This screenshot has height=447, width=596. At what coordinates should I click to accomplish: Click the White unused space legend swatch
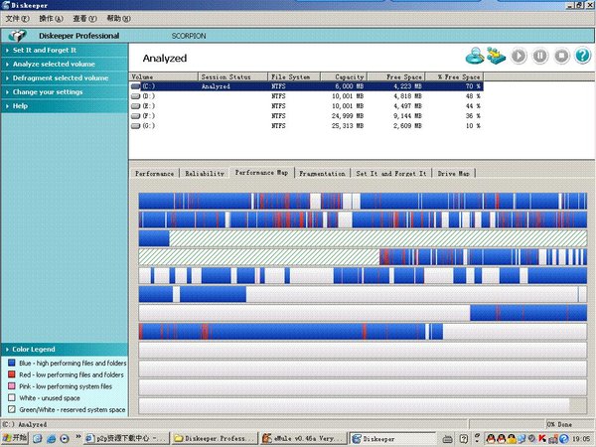12,397
